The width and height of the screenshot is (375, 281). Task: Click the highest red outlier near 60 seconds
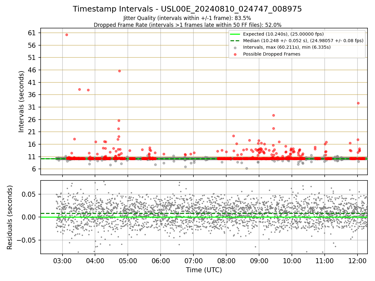coord(67,35)
